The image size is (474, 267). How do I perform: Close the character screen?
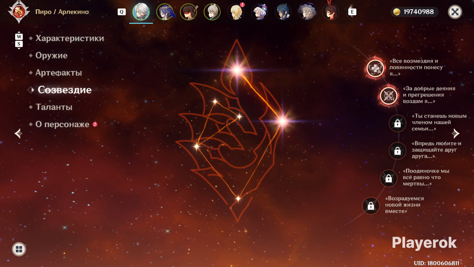[x=455, y=12]
